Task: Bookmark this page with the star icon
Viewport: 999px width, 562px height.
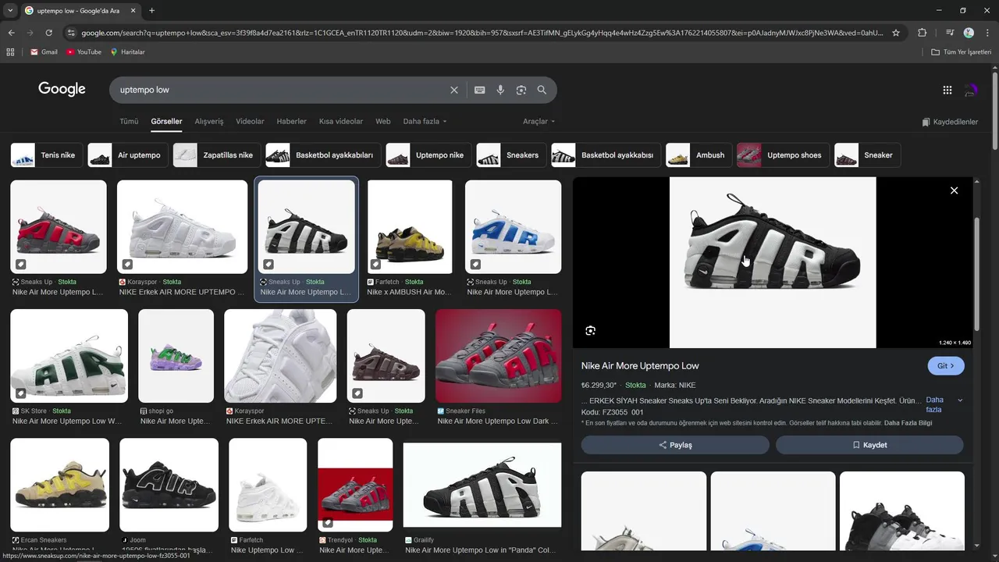Action: point(896,33)
